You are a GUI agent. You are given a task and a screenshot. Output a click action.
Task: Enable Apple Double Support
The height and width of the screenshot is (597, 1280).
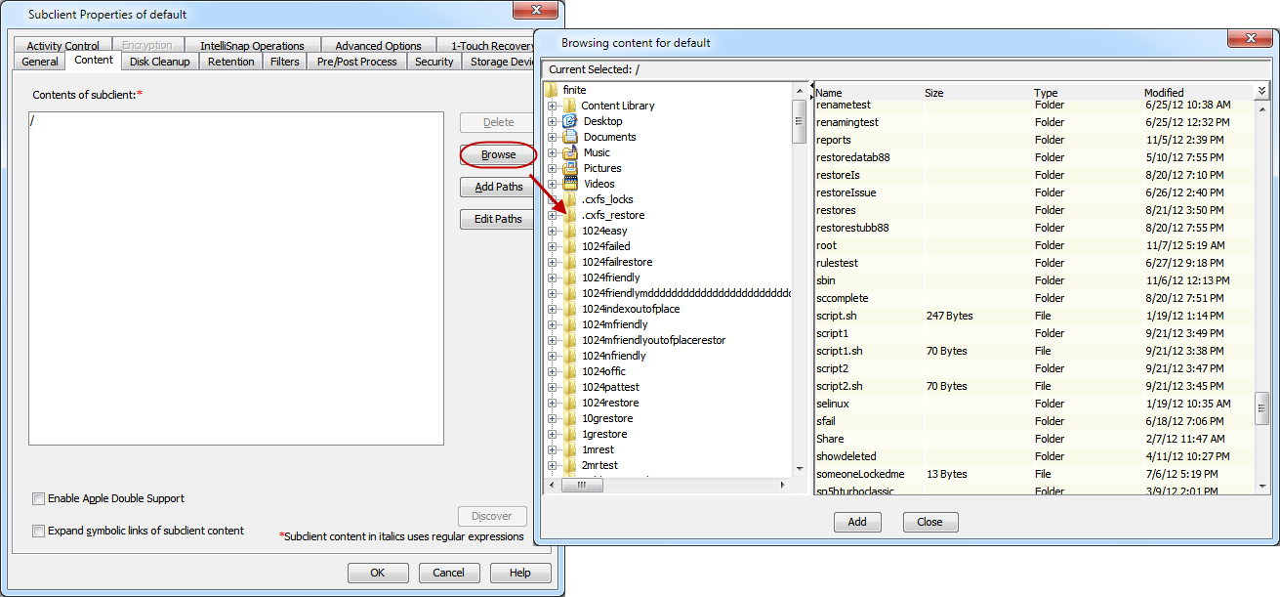tap(38, 498)
